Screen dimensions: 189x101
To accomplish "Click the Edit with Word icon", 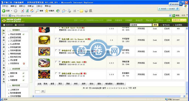I will coord(75,11).
